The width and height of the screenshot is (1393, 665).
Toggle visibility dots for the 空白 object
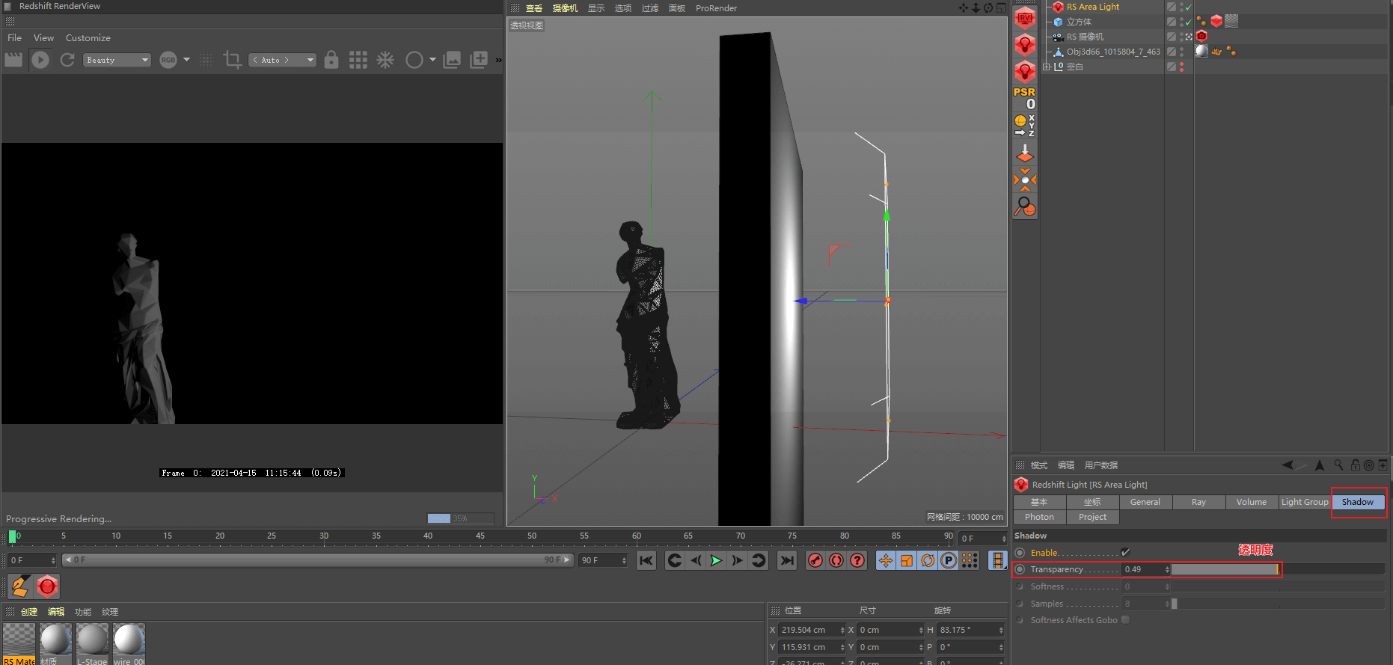pyautogui.click(x=1181, y=67)
